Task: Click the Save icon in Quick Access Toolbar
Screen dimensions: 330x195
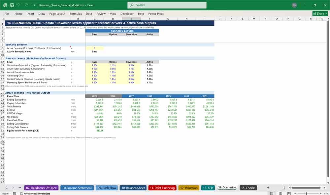Action: (x=12, y=5)
